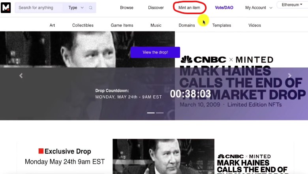Click the magnifier search icon
The height and width of the screenshot is (174, 308).
90,7
